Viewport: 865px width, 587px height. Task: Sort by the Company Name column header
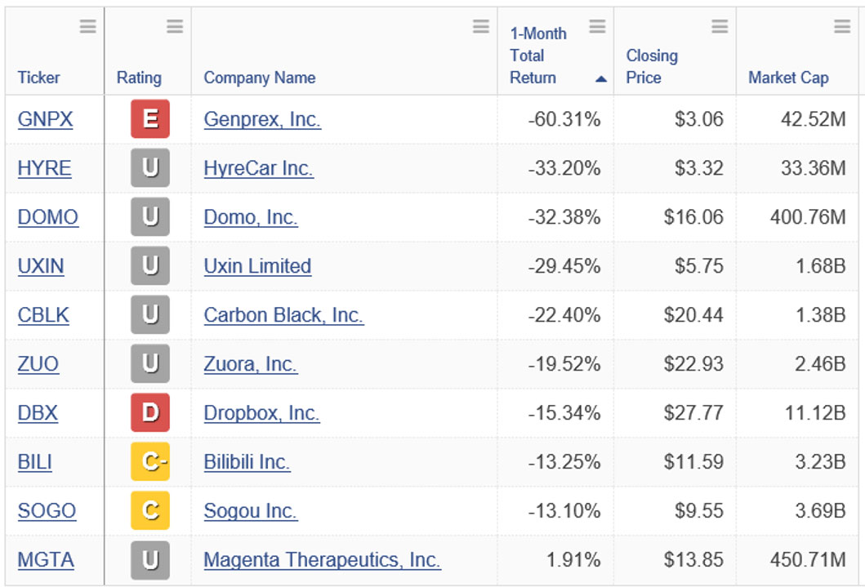(x=259, y=78)
